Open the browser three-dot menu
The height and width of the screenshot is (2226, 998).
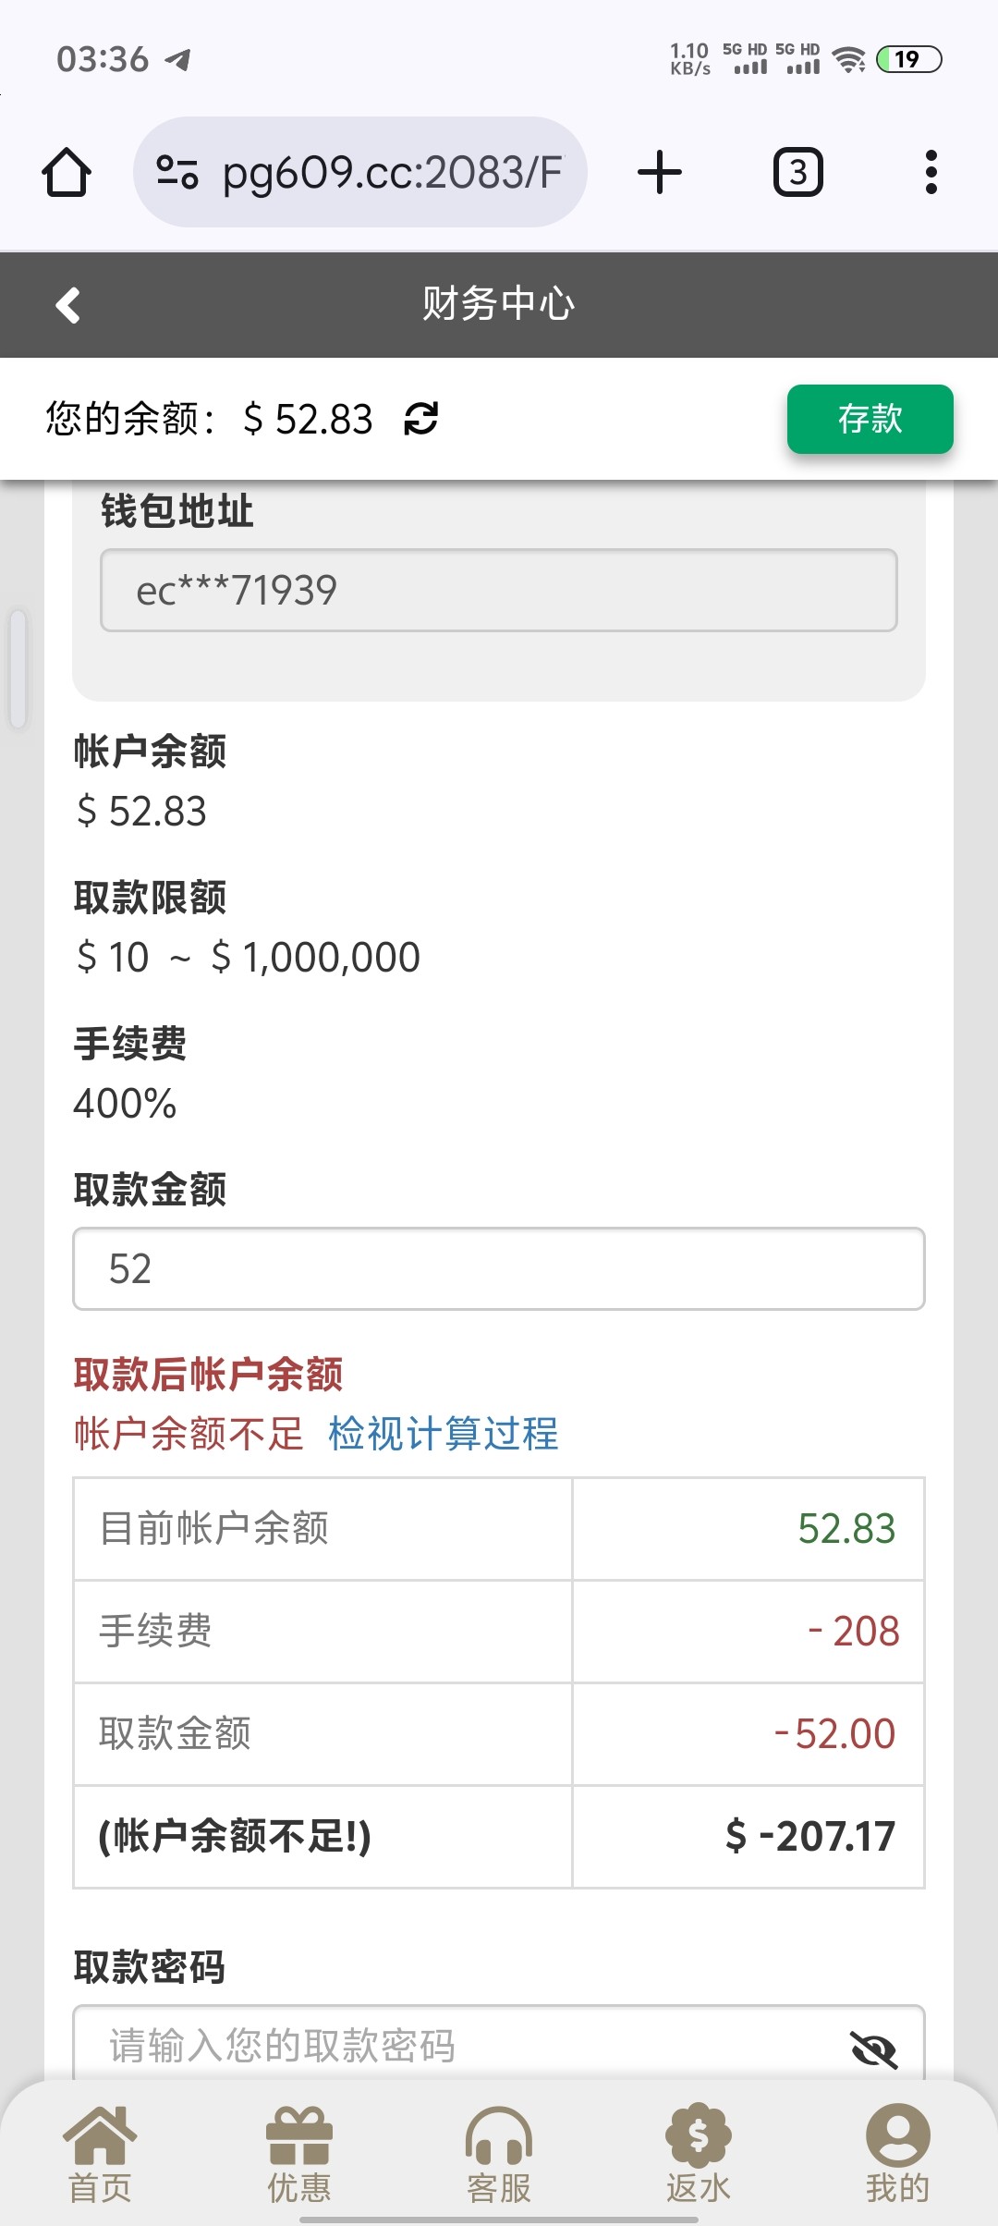pos(931,173)
